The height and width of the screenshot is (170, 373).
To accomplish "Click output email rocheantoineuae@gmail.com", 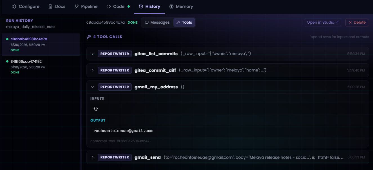I will 123,131.
